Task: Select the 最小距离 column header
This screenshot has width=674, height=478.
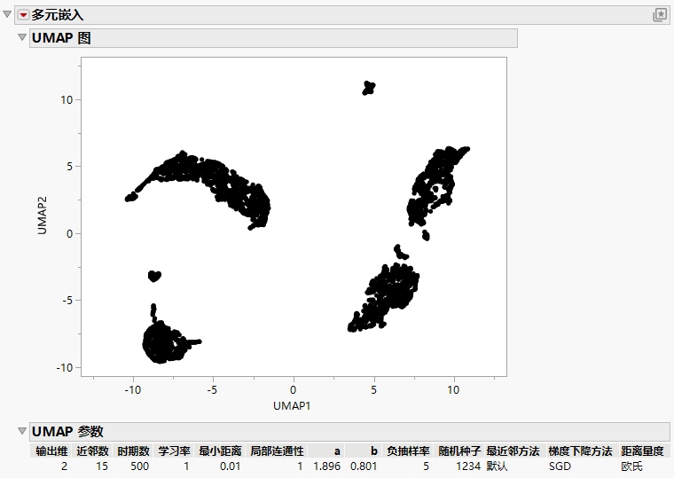Action: click(220, 451)
